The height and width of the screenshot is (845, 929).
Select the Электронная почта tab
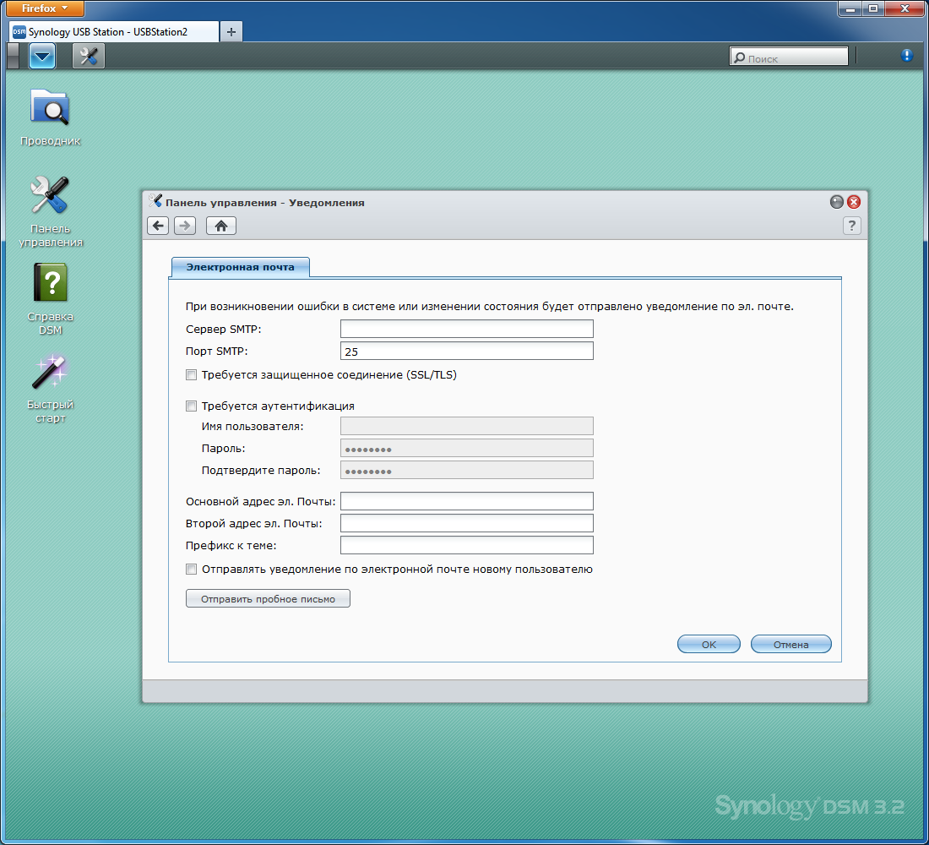(x=240, y=267)
